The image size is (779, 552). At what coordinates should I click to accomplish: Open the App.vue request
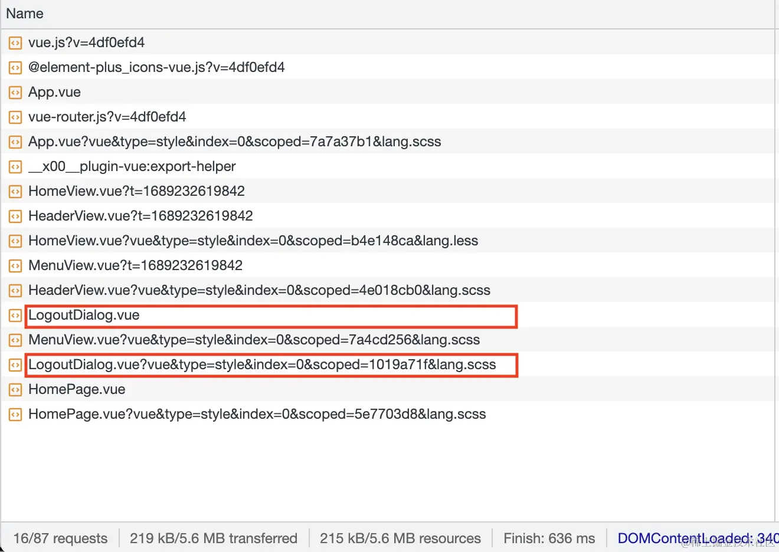pos(54,92)
